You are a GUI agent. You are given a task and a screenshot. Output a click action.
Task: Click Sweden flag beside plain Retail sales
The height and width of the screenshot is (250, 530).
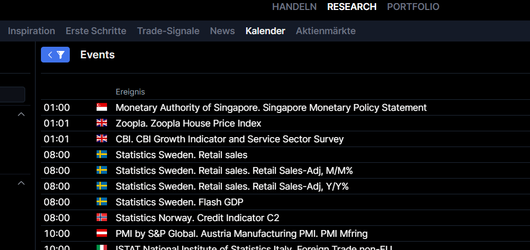102,154
